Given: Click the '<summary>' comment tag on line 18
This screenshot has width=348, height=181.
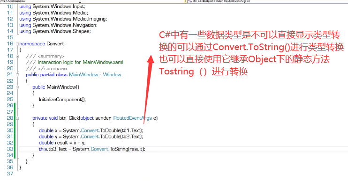Looking at the screenshot, I should pyautogui.click(x=51, y=56).
